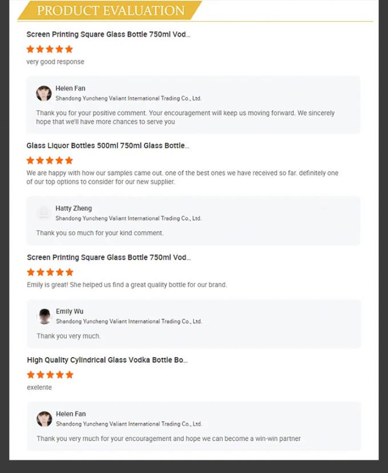Click Emily Wu's profile avatar
This screenshot has height=473, width=388.
click(44, 316)
